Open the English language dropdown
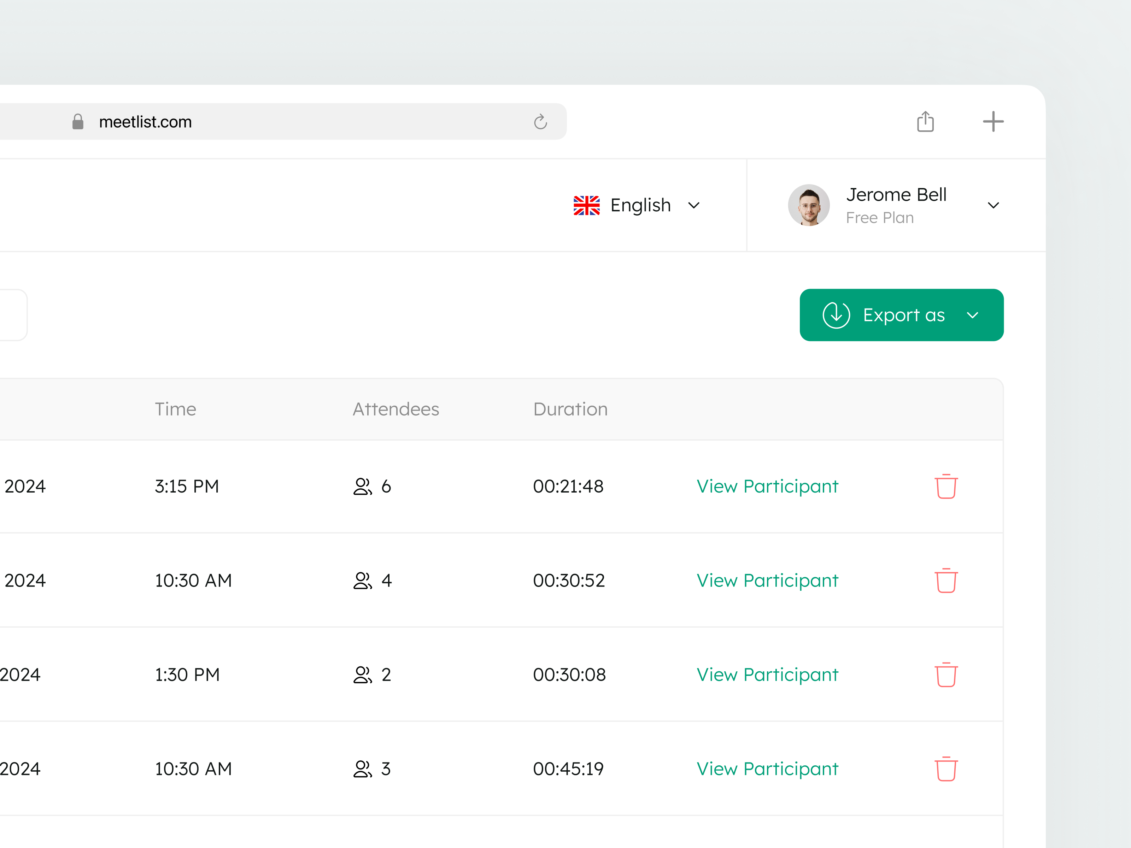 695,206
